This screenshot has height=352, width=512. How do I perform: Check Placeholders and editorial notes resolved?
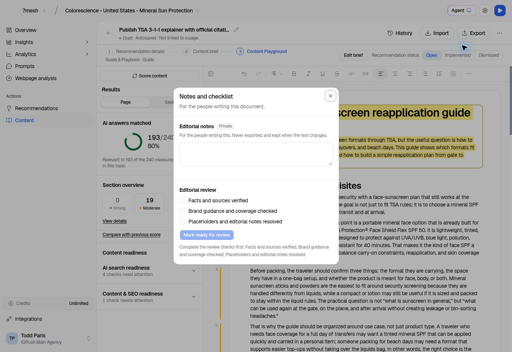[x=183, y=222]
